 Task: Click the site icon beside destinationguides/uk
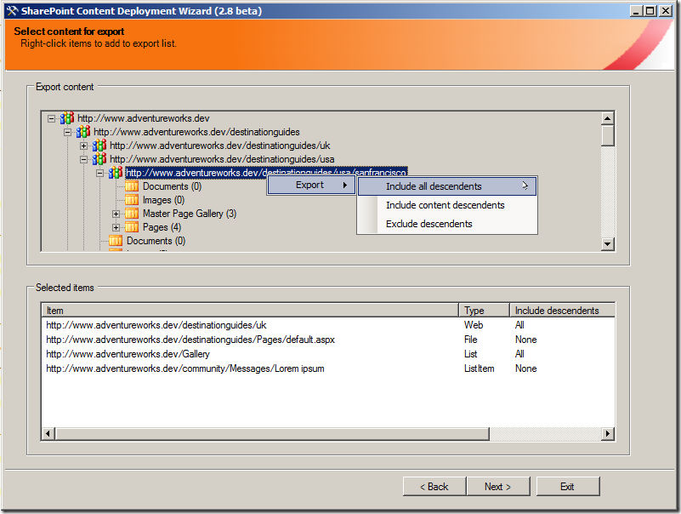coord(99,146)
